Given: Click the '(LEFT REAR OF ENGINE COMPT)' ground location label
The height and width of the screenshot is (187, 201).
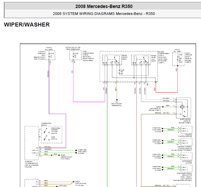Looking at the screenshot, I should tap(155, 109).
